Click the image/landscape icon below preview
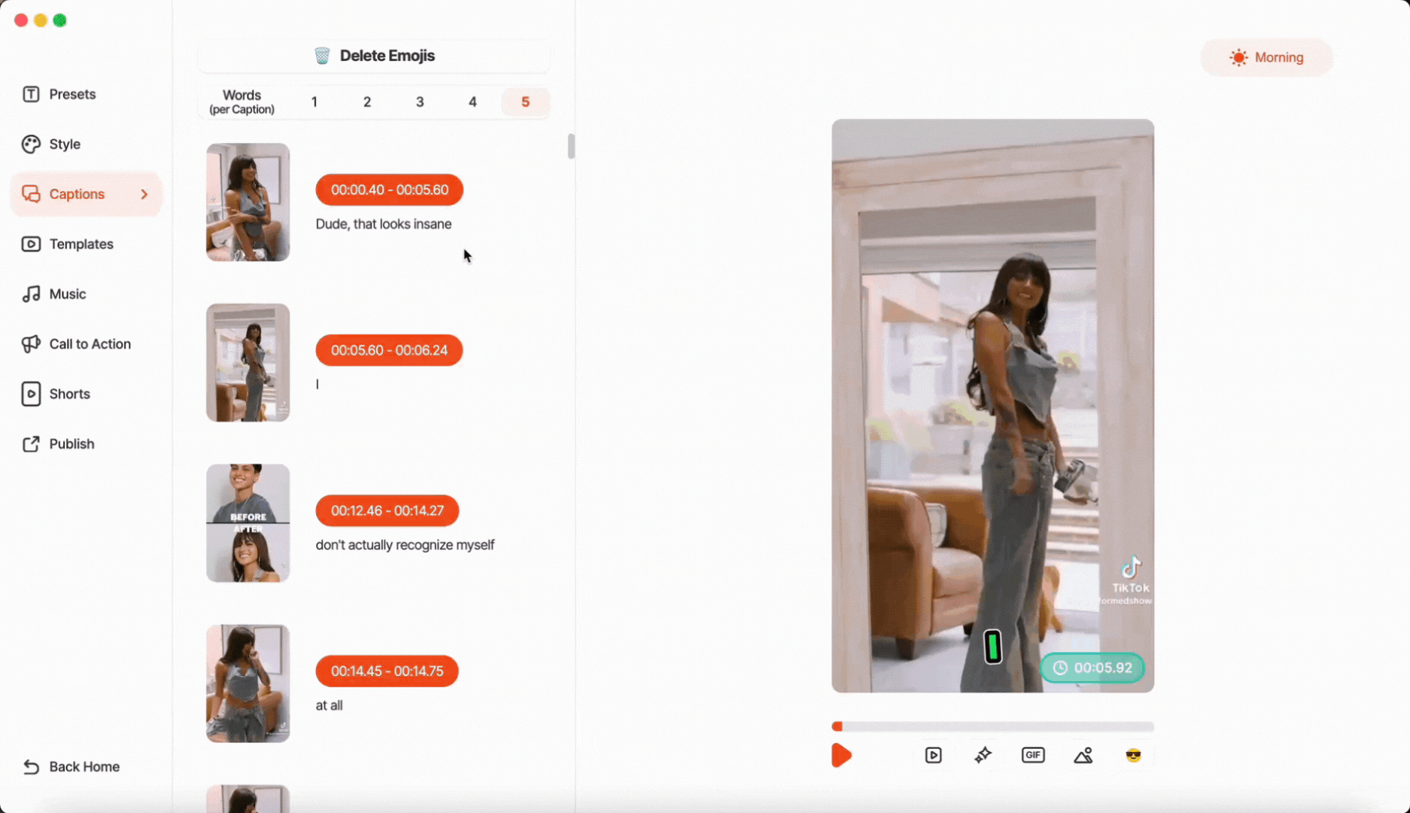This screenshot has height=813, width=1410. (1083, 755)
